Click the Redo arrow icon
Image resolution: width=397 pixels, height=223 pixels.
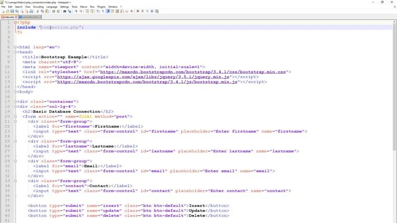click(x=58, y=11)
